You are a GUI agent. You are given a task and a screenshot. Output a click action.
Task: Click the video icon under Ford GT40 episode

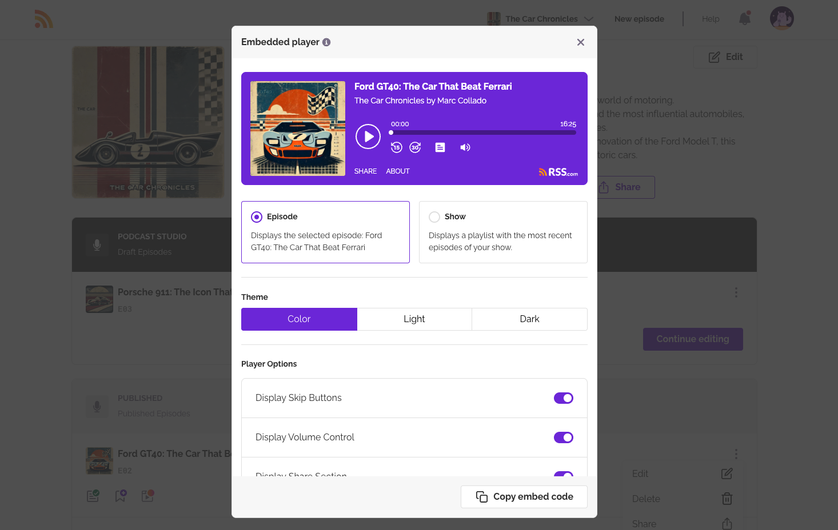(x=148, y=496)
